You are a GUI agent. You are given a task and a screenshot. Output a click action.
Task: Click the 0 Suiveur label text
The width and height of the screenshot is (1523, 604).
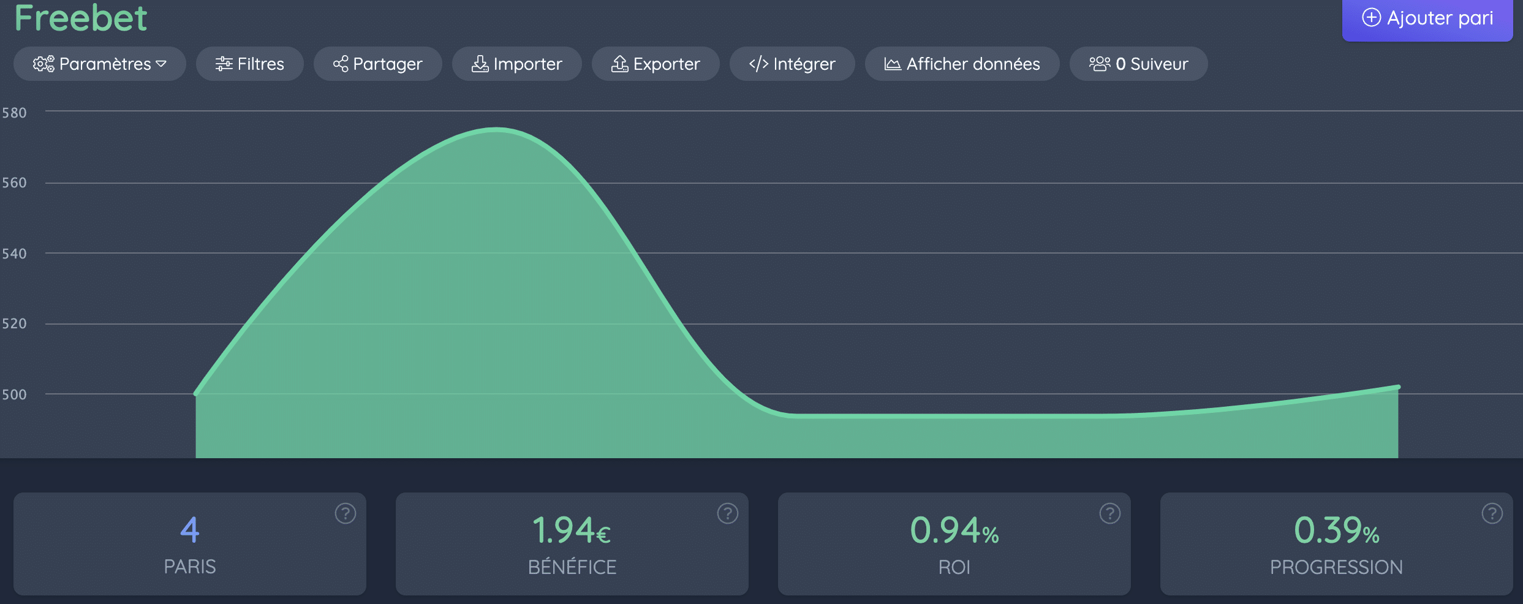pos(1152,64)
